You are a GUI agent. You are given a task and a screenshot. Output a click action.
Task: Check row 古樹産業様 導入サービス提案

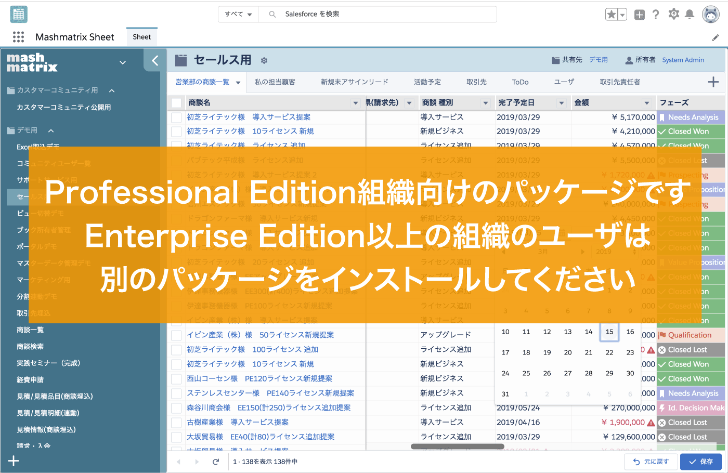coord(177,423)
